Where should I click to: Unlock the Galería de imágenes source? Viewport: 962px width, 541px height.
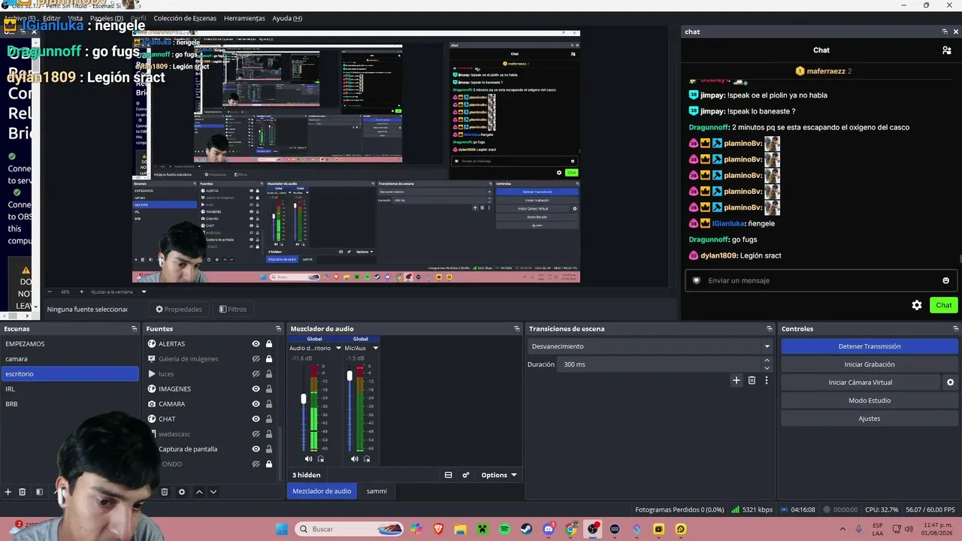pos(269,359)
